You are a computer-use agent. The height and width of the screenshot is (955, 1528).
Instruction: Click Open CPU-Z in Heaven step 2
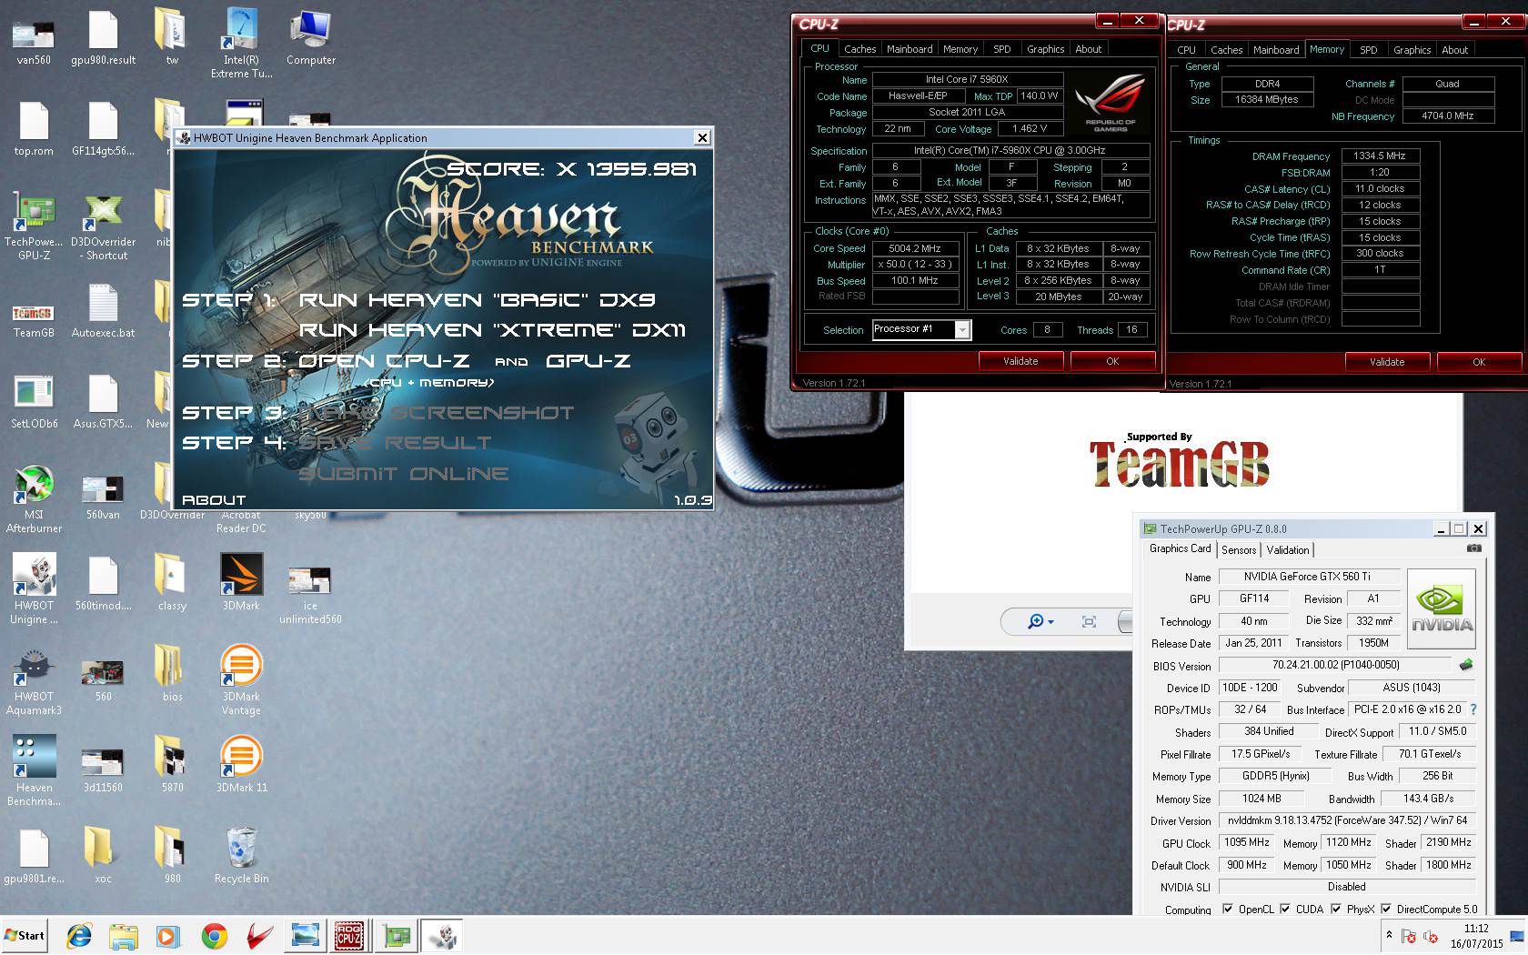[384, 361]
